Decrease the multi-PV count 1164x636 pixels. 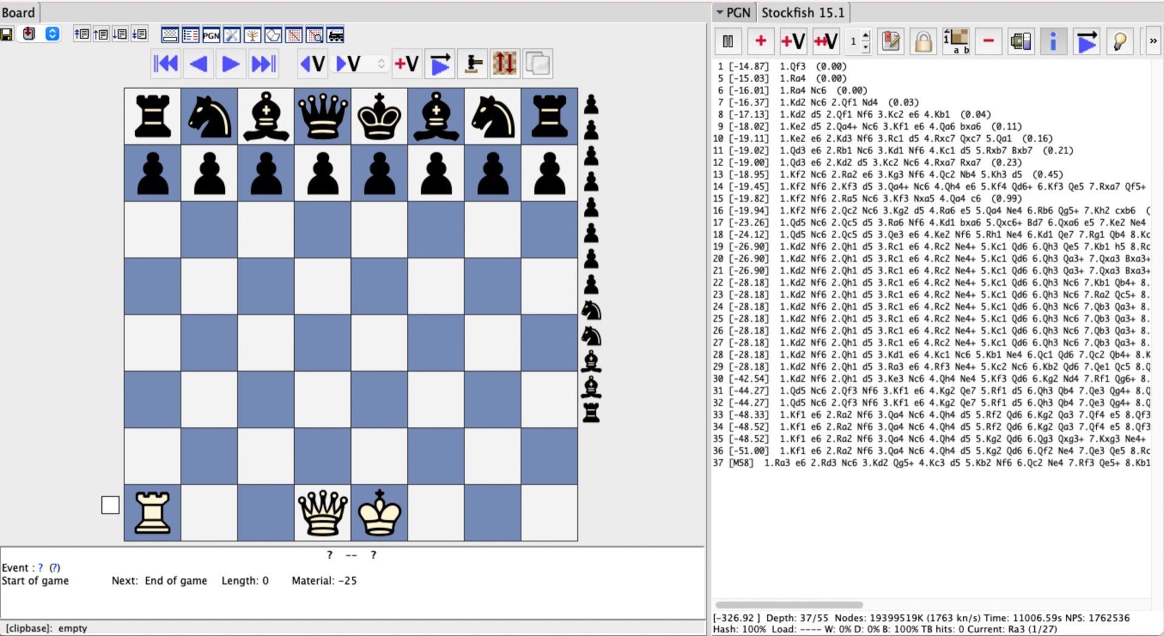866,47
